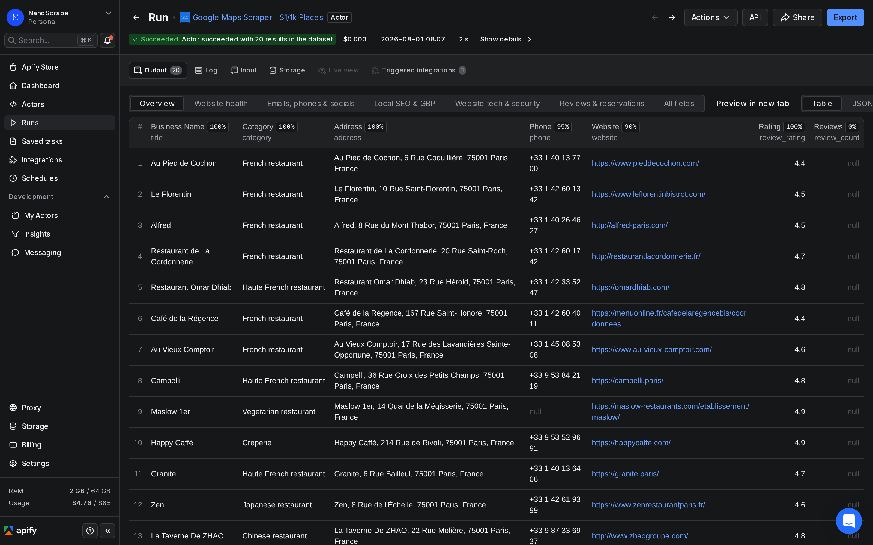Go to next run arrow

point(672,17)
